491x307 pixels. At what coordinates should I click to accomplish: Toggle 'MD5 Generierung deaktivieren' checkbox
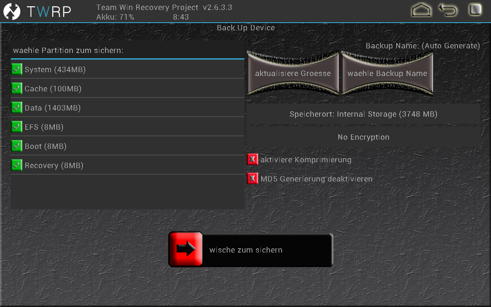pyautogui.click(x=252, y=179)
